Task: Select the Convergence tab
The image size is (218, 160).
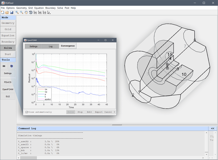Action: (x=68, y=46)
